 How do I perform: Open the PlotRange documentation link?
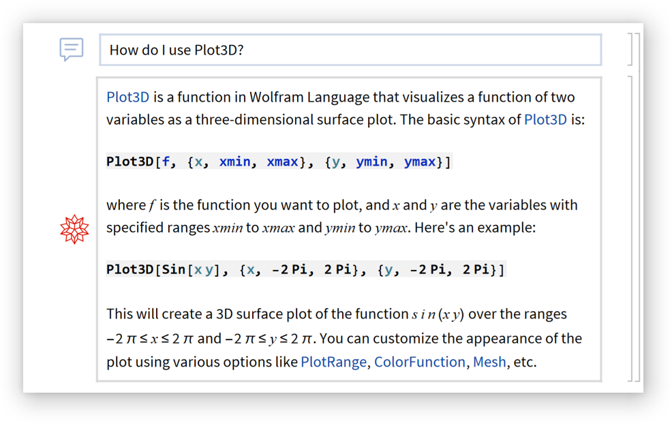coord(333,362)
